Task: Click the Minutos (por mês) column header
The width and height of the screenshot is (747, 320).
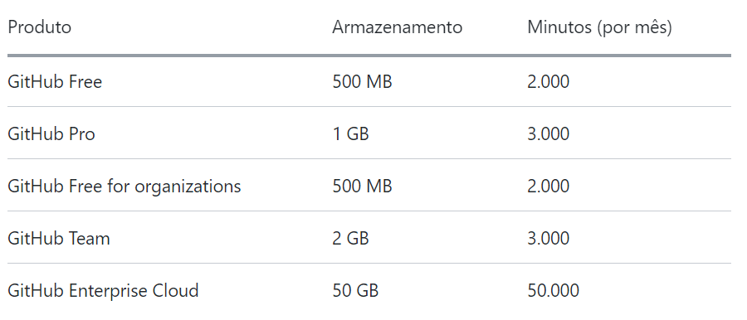Action: [x=599, y=27]
